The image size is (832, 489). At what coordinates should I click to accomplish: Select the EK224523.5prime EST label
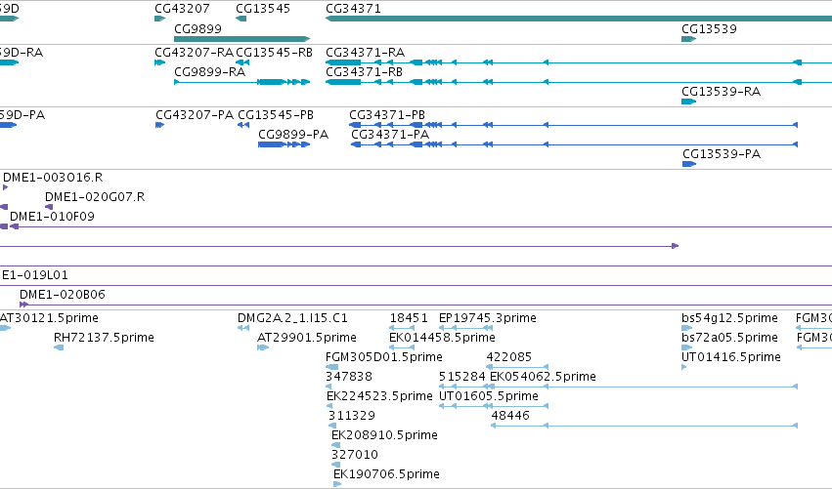[380, 396]
